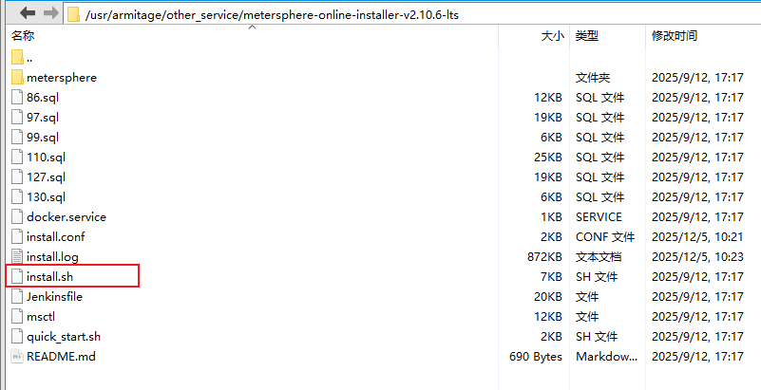Click the file name install.sh
Viewport: 761px width, 390px height.
[x=50, y=277]
